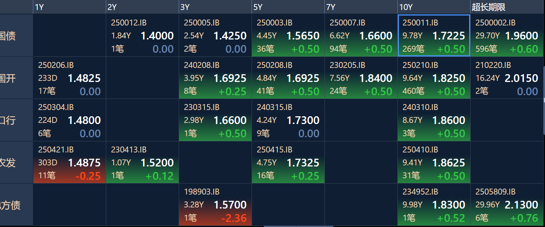Open bond code 250206.IB
The image size is (545, 227).
tap(56, 65)
